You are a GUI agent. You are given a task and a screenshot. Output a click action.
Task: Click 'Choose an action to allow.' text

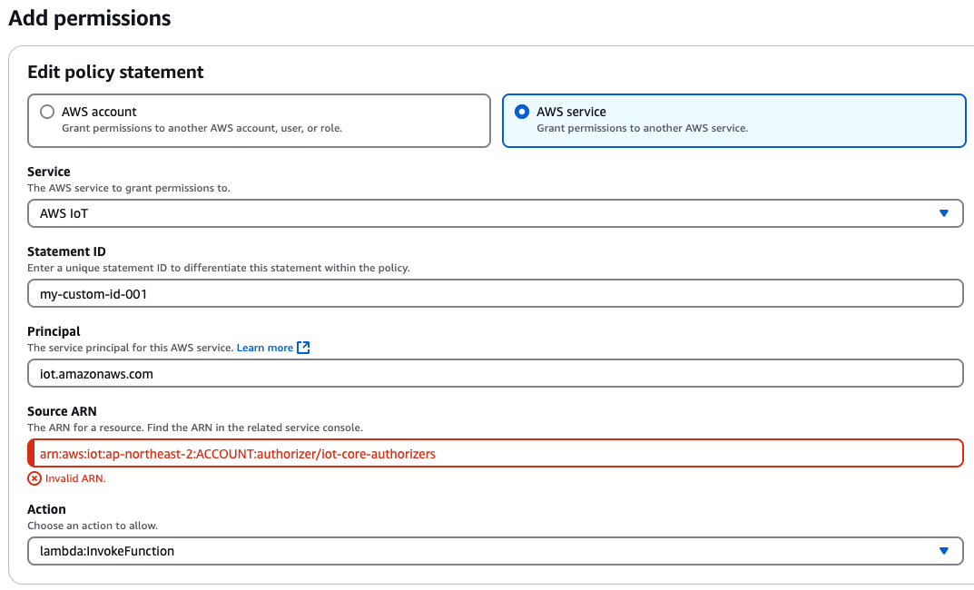[93, 526]
